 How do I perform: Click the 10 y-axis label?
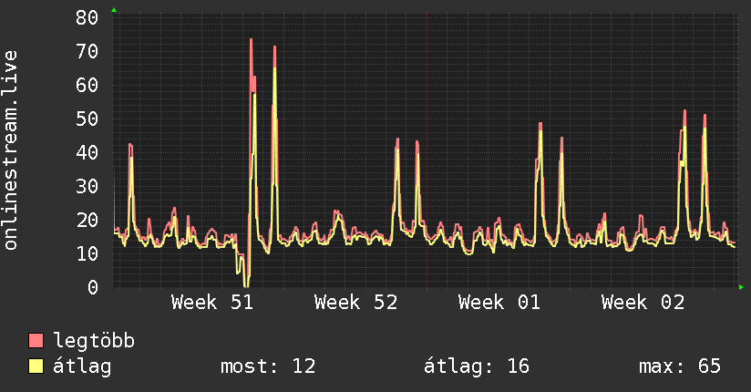87,254
